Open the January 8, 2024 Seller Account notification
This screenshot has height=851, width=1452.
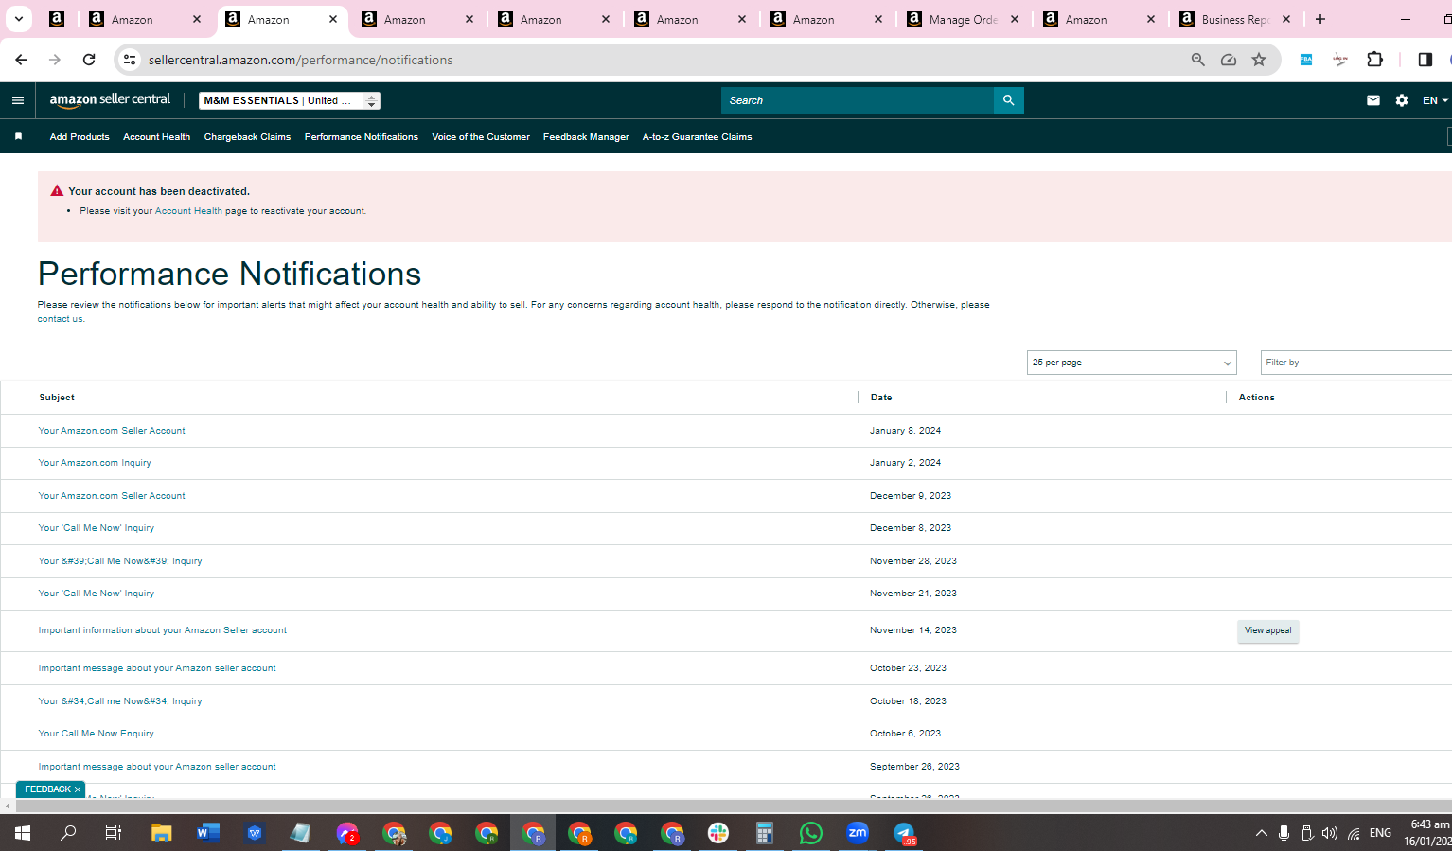coord(112,431)
